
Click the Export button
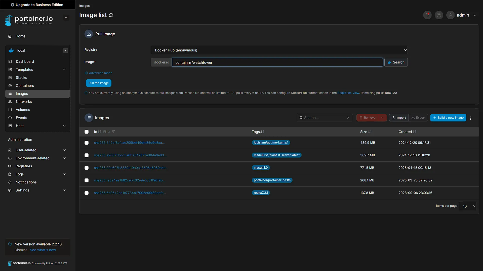click(418, 118)
